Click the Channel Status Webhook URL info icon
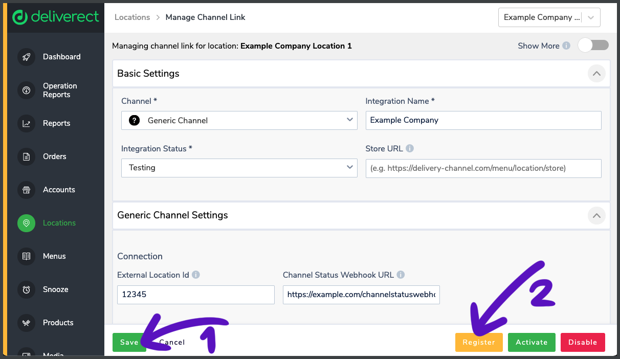Image resolution: width=620 pixels, height=359 pixels. click(x=401, y=275)
